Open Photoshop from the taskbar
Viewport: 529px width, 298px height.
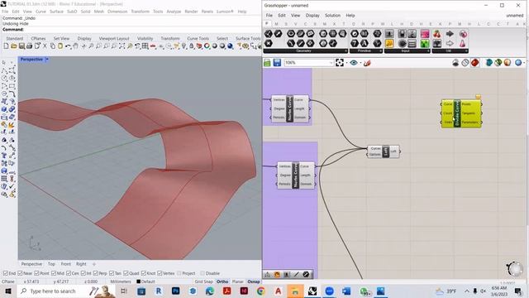[x=175, y=291]
